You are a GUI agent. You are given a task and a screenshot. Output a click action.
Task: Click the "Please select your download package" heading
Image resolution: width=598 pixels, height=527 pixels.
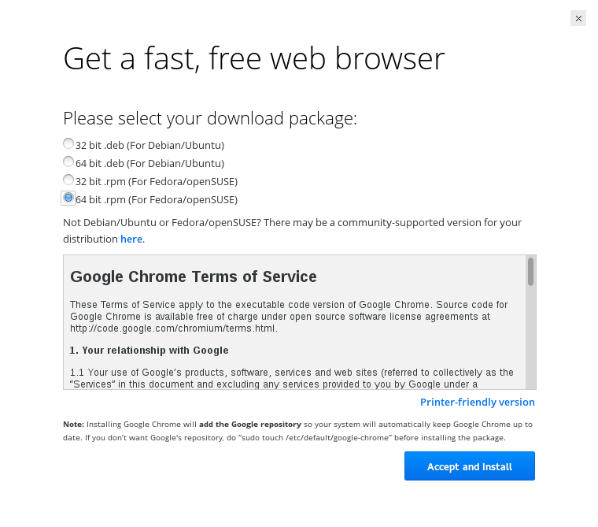pyautogui.click(x=210, y=119)
